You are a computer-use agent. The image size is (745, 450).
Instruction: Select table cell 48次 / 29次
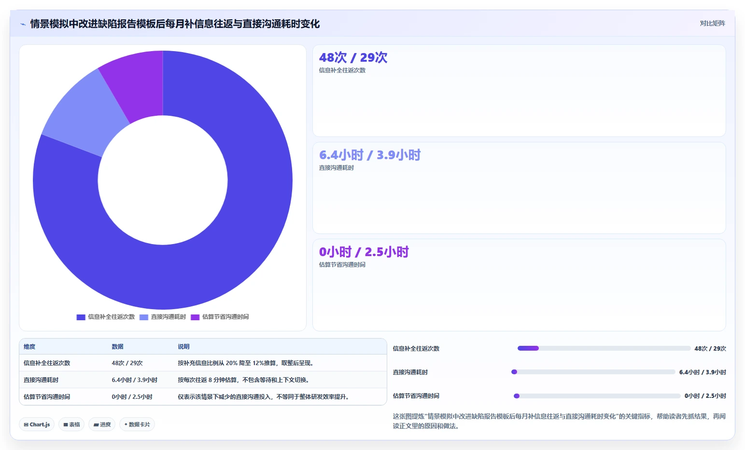pos(127,363)
